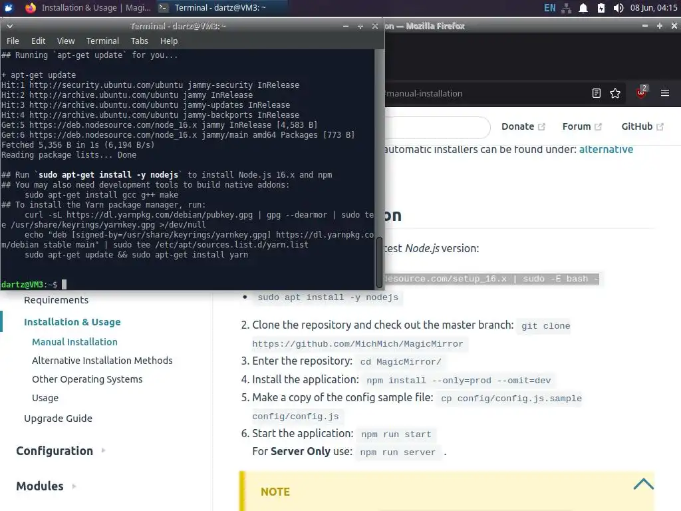Toggle Firefox reader view icon

(x=597, y=93)
